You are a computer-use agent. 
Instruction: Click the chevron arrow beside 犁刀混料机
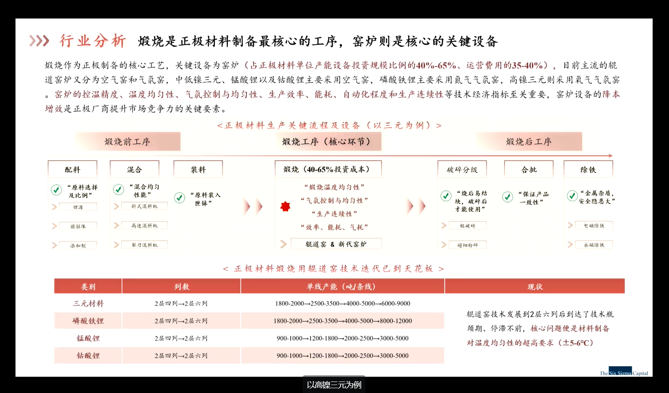click(116, 244)
